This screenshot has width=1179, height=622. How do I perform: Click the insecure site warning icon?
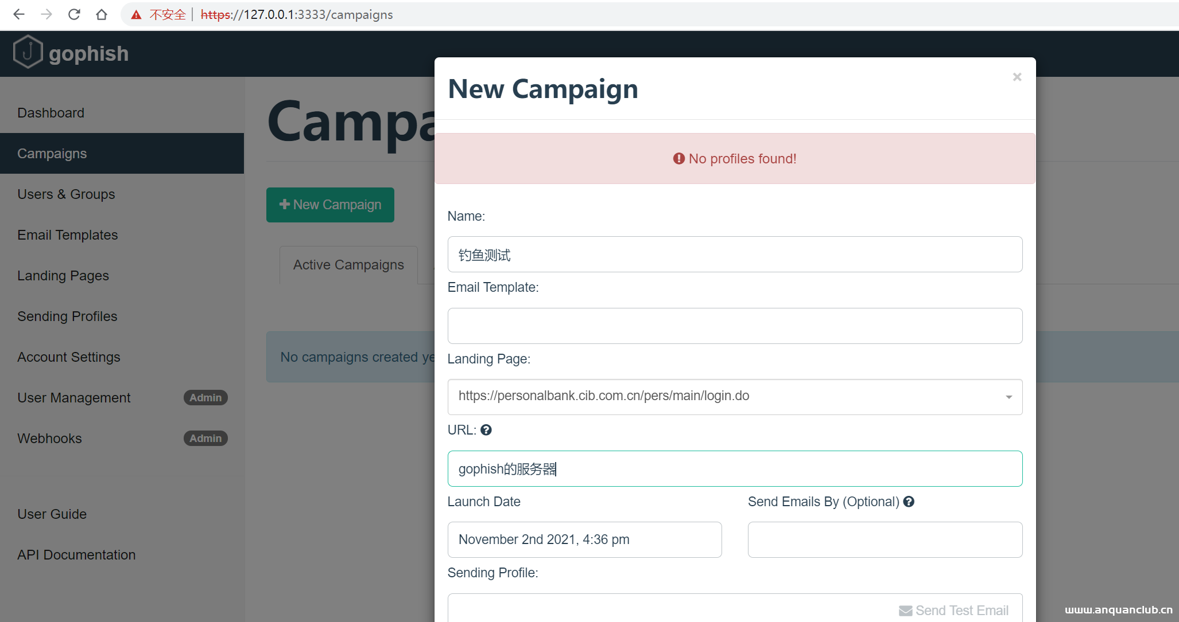coord(136,15)
